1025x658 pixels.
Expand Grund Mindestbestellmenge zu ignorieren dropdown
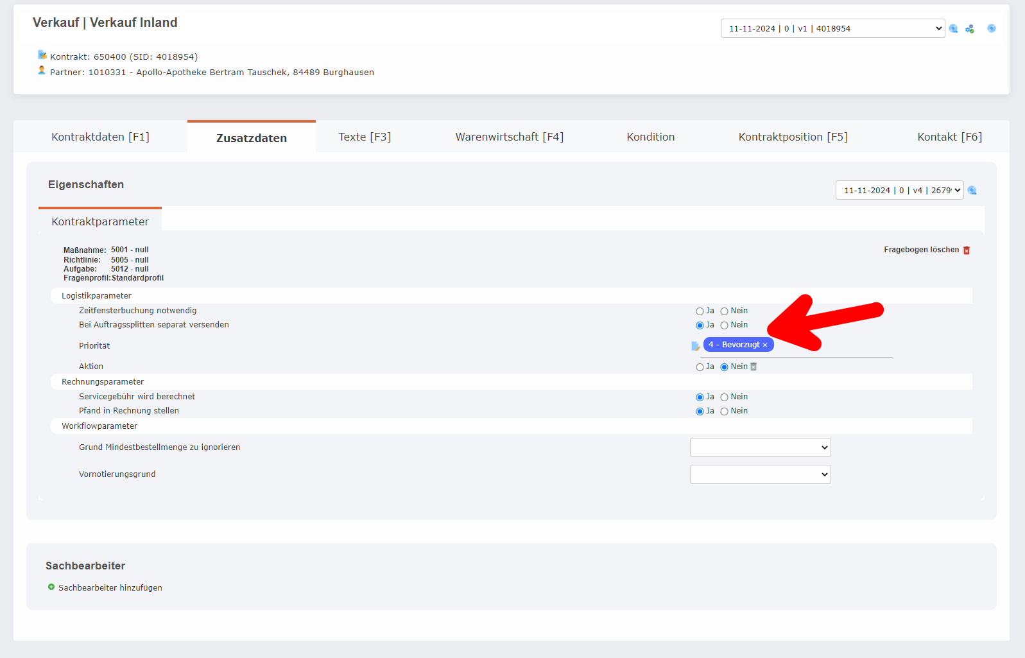[x=760, y=447]
